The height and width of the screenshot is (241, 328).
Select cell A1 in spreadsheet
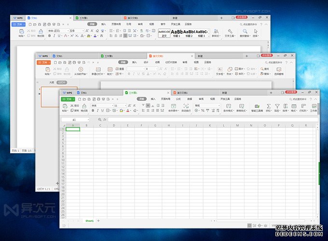pyautogui.click(x=73, y=129)
